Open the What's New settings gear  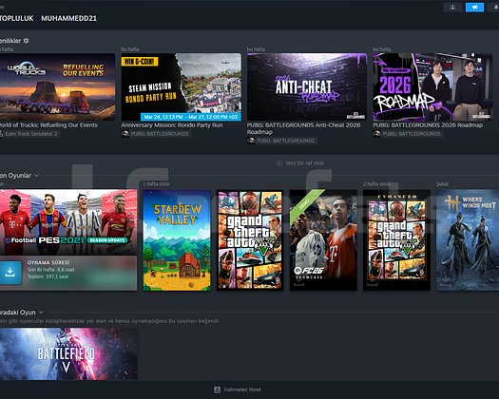26,41
